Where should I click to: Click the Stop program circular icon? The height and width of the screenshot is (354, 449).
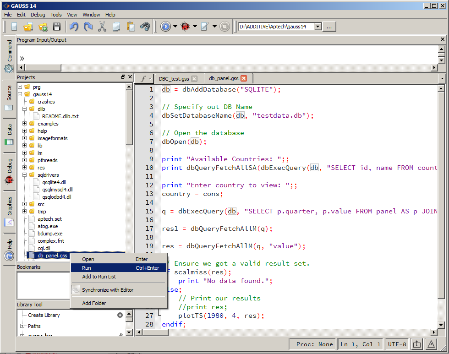[x=225, y=27]
